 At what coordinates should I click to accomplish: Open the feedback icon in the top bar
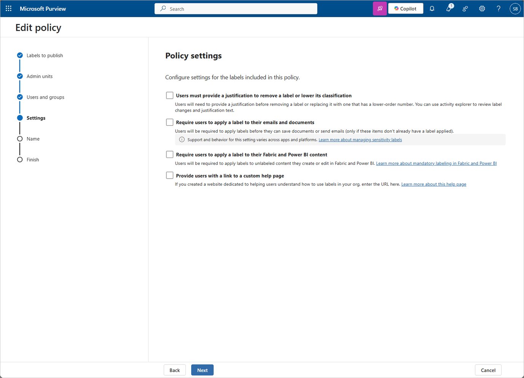tap(465, 8)
